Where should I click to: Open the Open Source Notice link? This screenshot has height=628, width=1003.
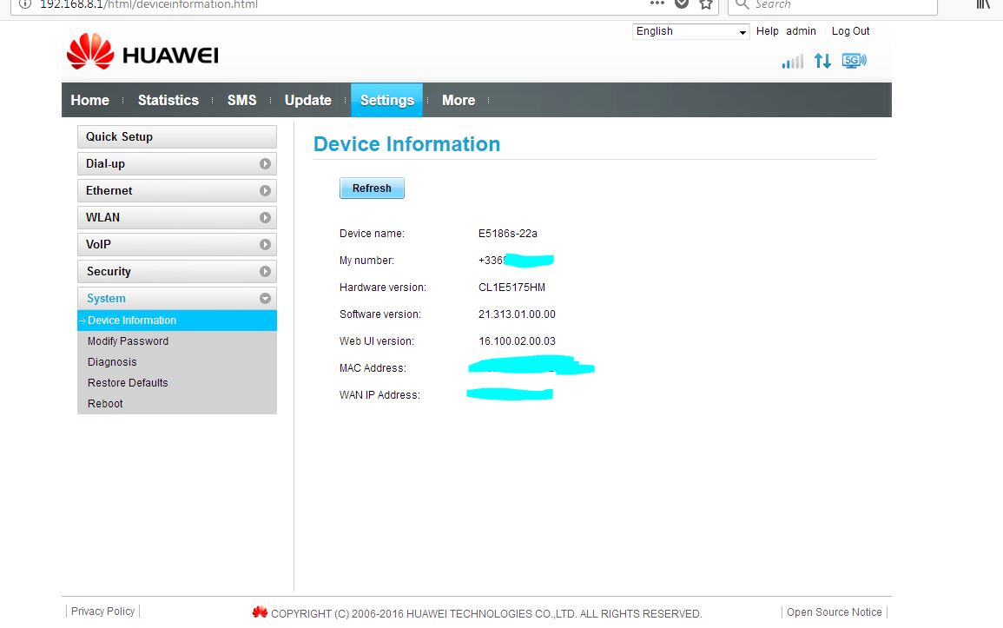(x=835, y=612)
